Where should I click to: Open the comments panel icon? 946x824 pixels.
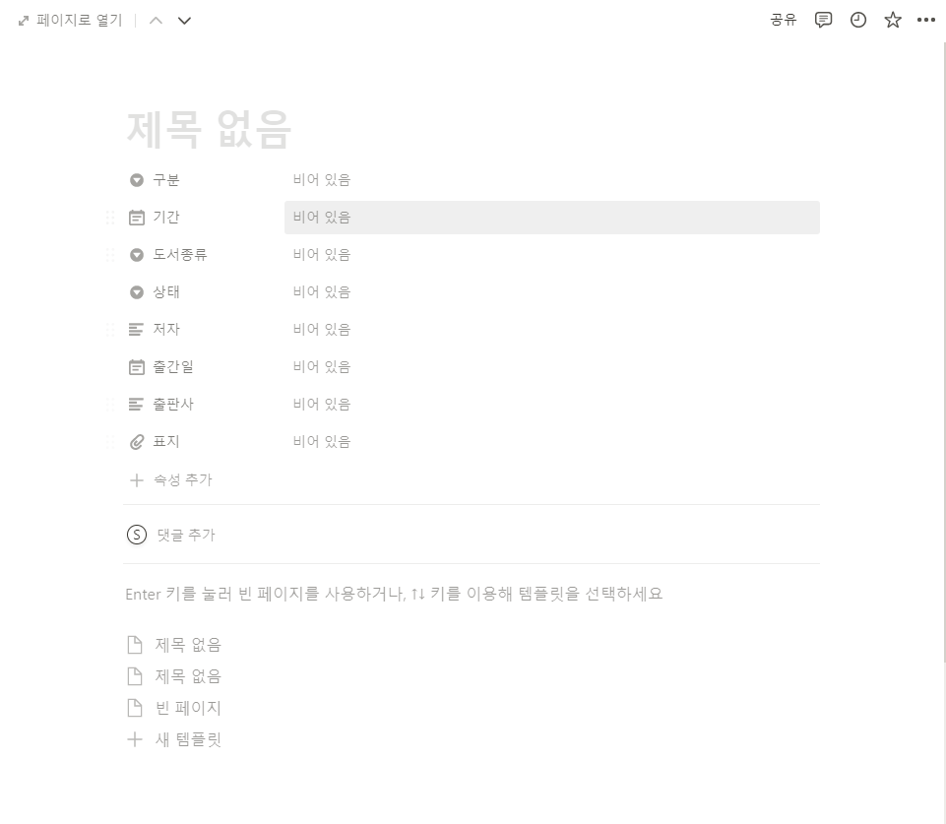tap(823, 20)
